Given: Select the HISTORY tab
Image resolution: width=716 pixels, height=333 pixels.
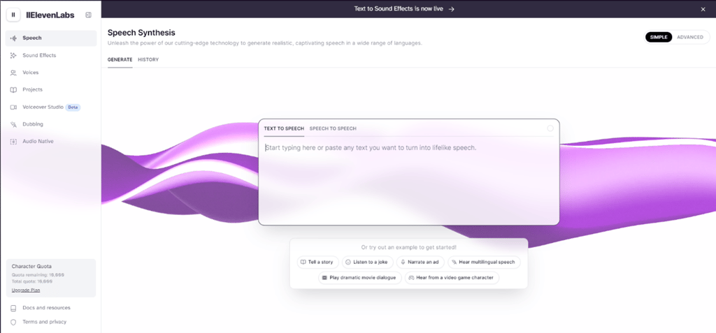Looking at the screenshot, I should [x=148, y=60].
